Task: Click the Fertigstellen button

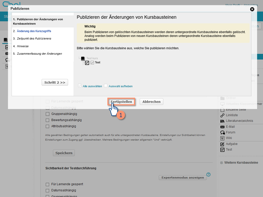Action: (x=121, y=102)
